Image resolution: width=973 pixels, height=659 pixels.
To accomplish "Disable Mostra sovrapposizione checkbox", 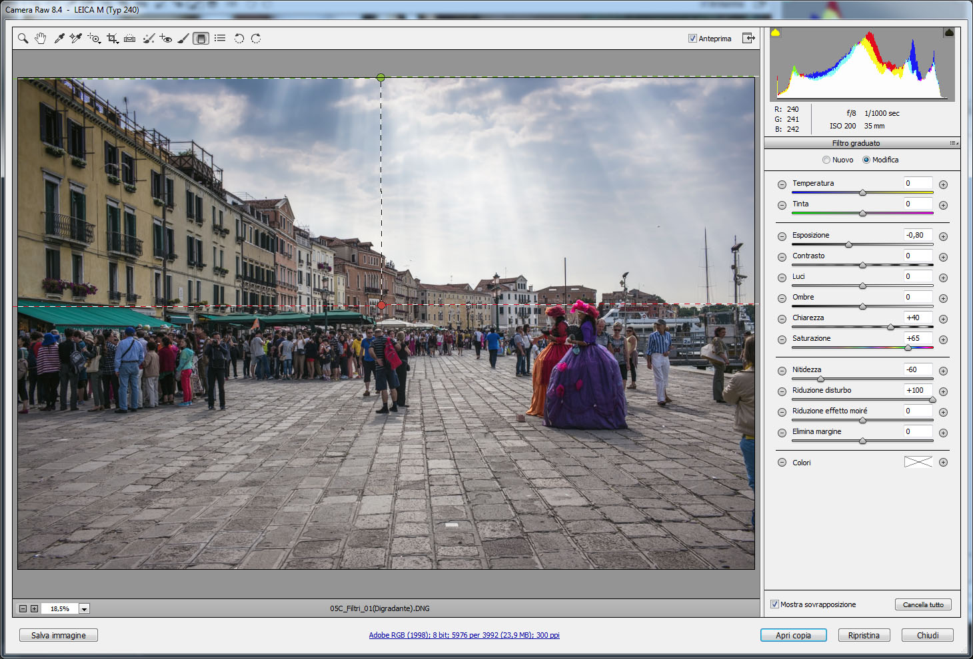I will coord(774,604).
